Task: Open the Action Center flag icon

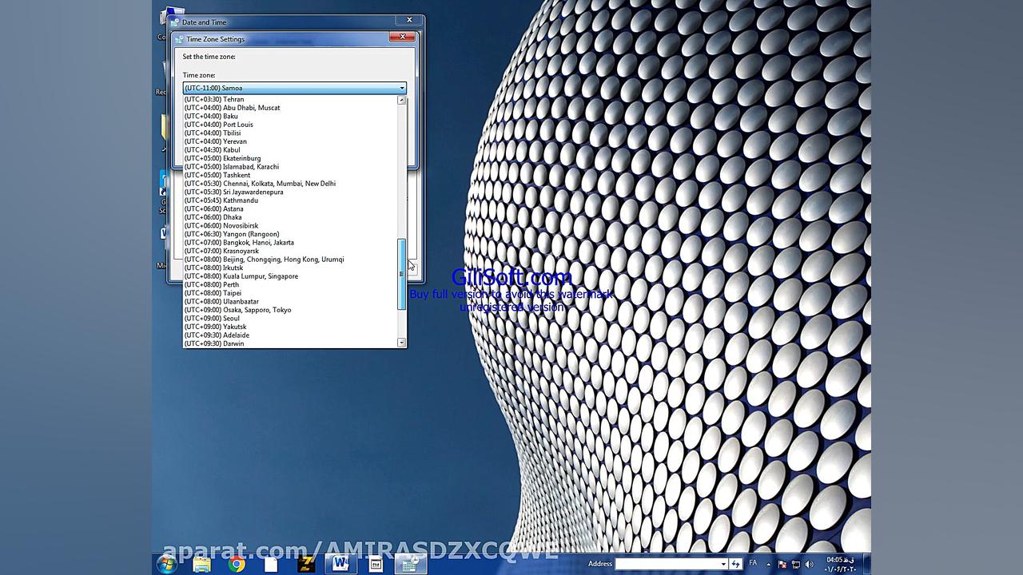Action: tap(782, 564)
